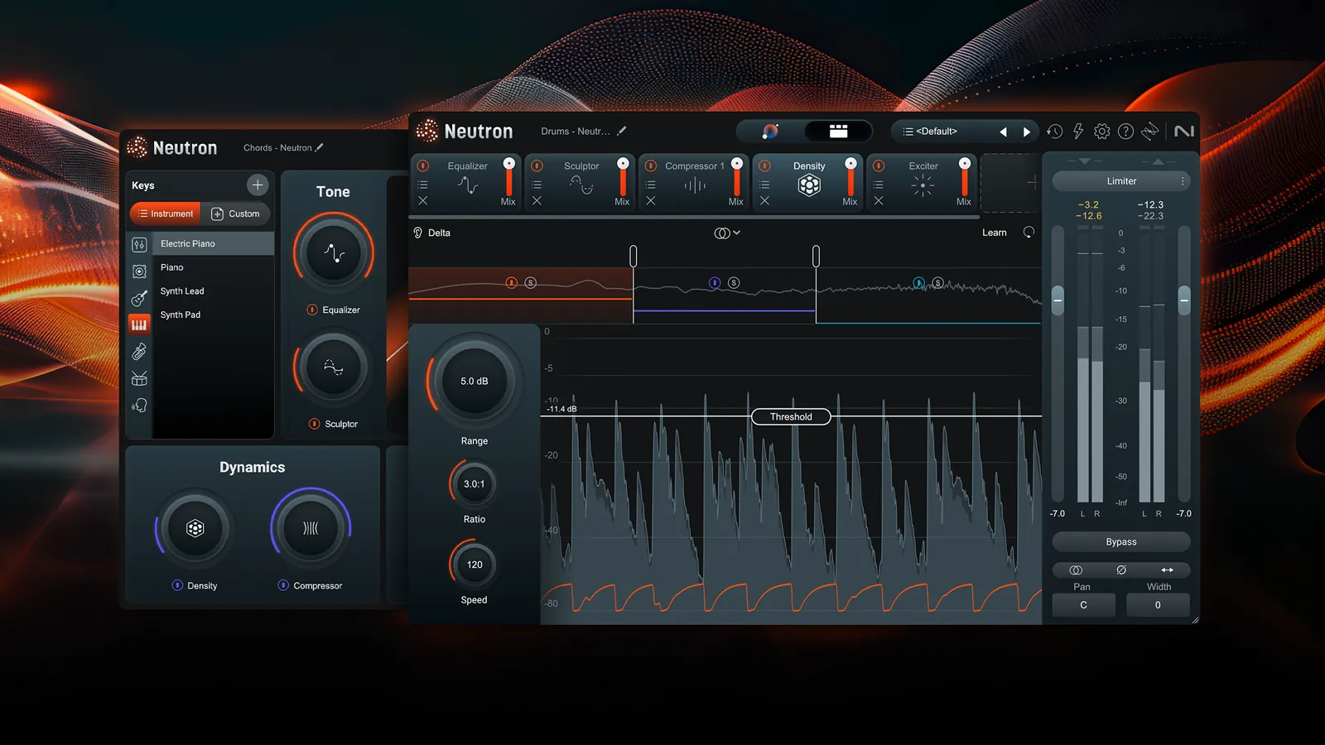Click the Threshold line handle

(791, 416)
